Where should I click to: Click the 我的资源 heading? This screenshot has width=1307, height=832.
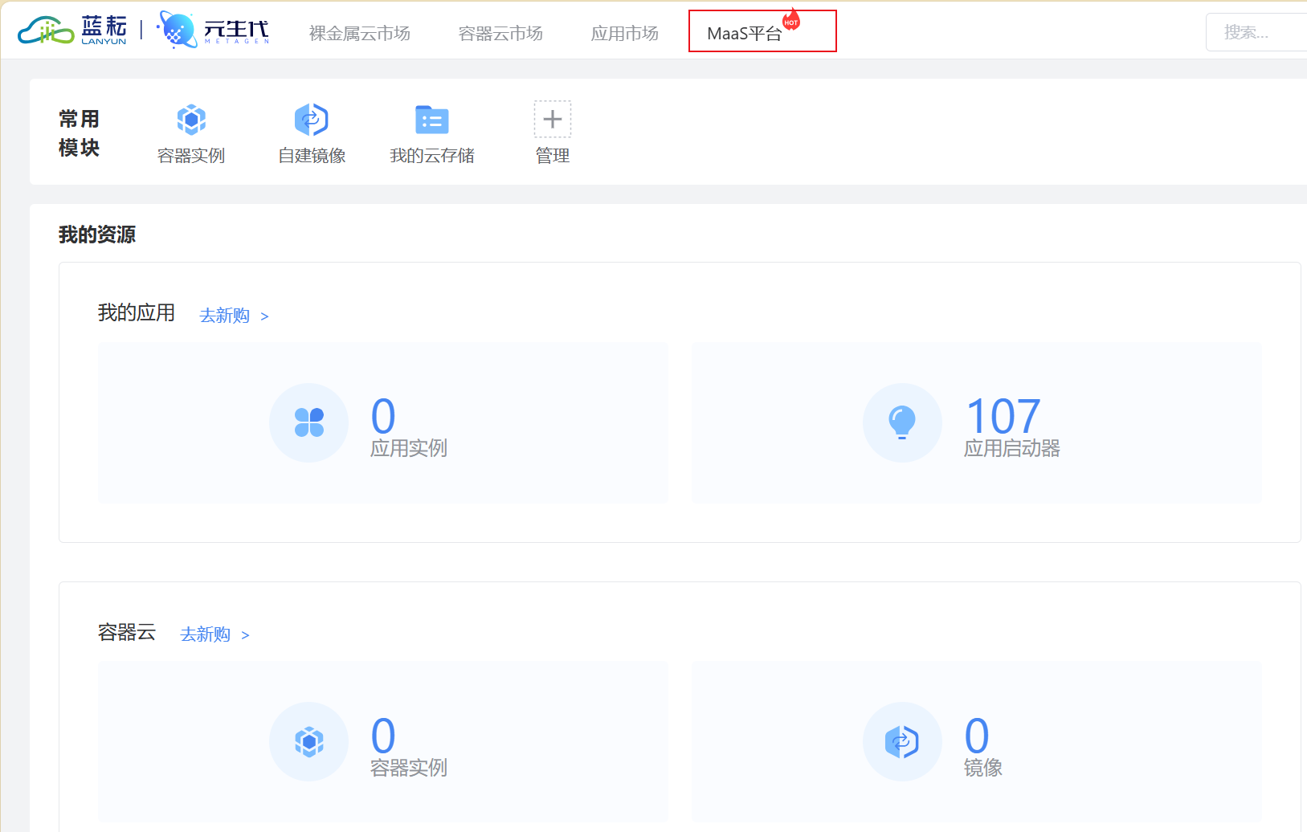tap(97, 235)
